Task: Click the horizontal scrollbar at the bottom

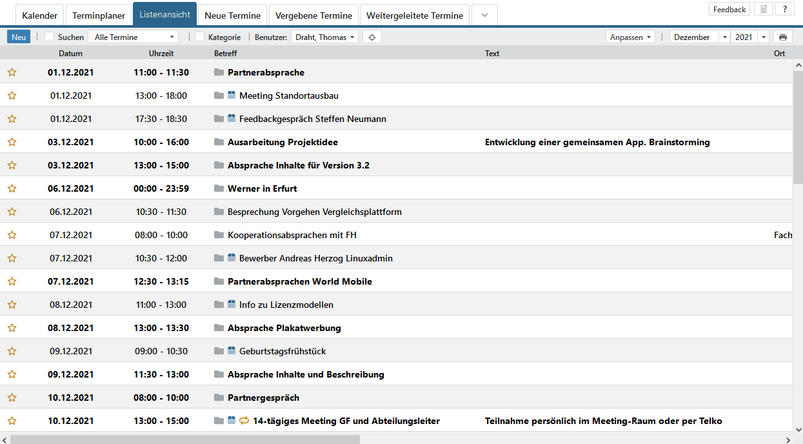Action: click(184, 439)
